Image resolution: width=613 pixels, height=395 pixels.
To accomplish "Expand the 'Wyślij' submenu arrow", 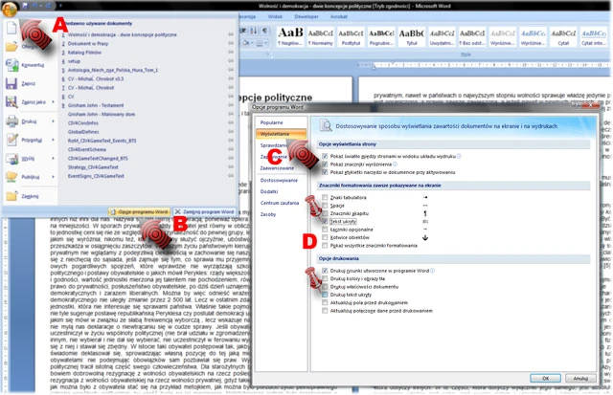I will [54, 159].
